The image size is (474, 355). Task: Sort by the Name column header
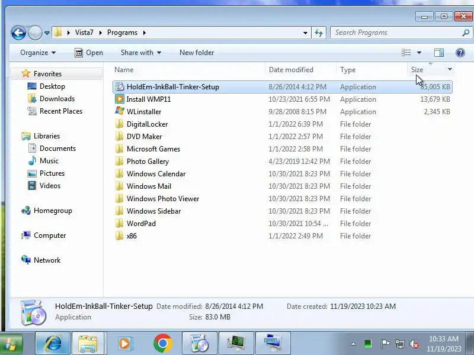pos(124,70)
